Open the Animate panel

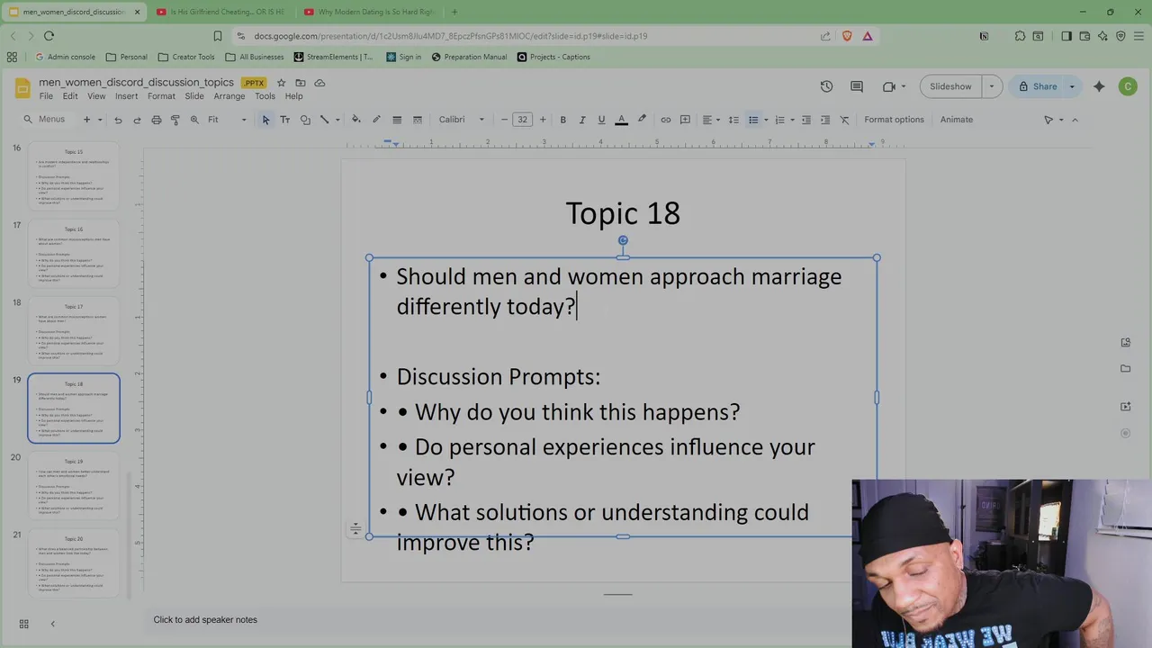957,120
